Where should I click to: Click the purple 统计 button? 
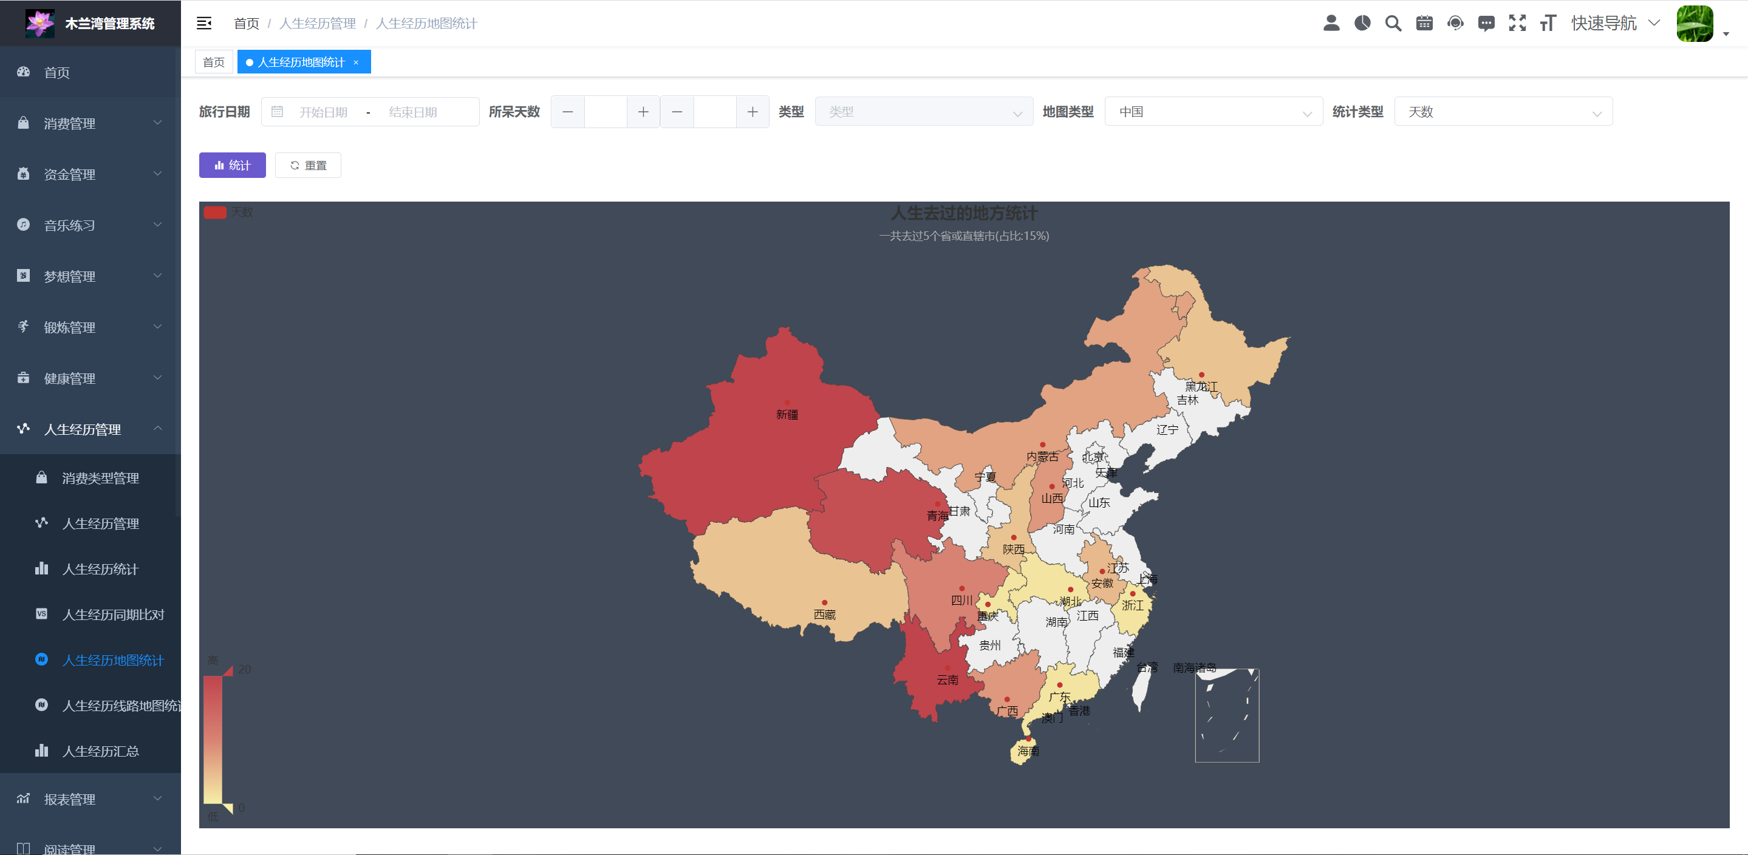click(232, 166)
